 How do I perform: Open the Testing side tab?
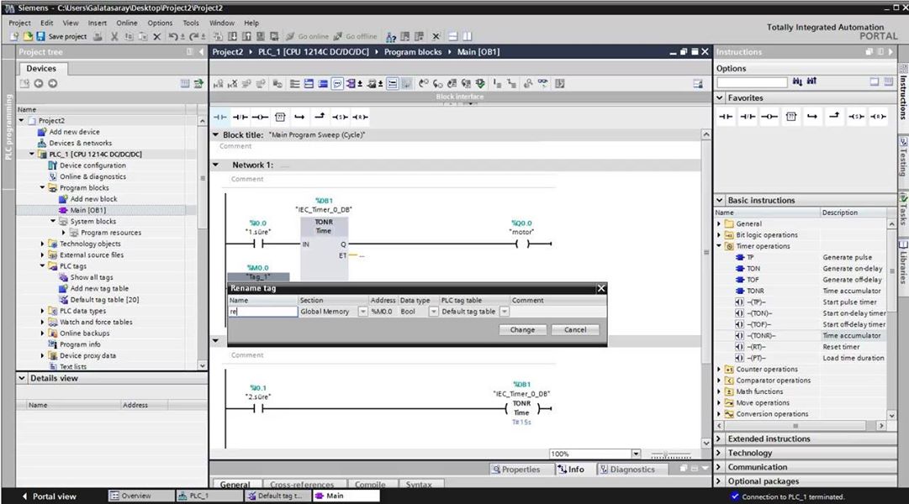902,158
